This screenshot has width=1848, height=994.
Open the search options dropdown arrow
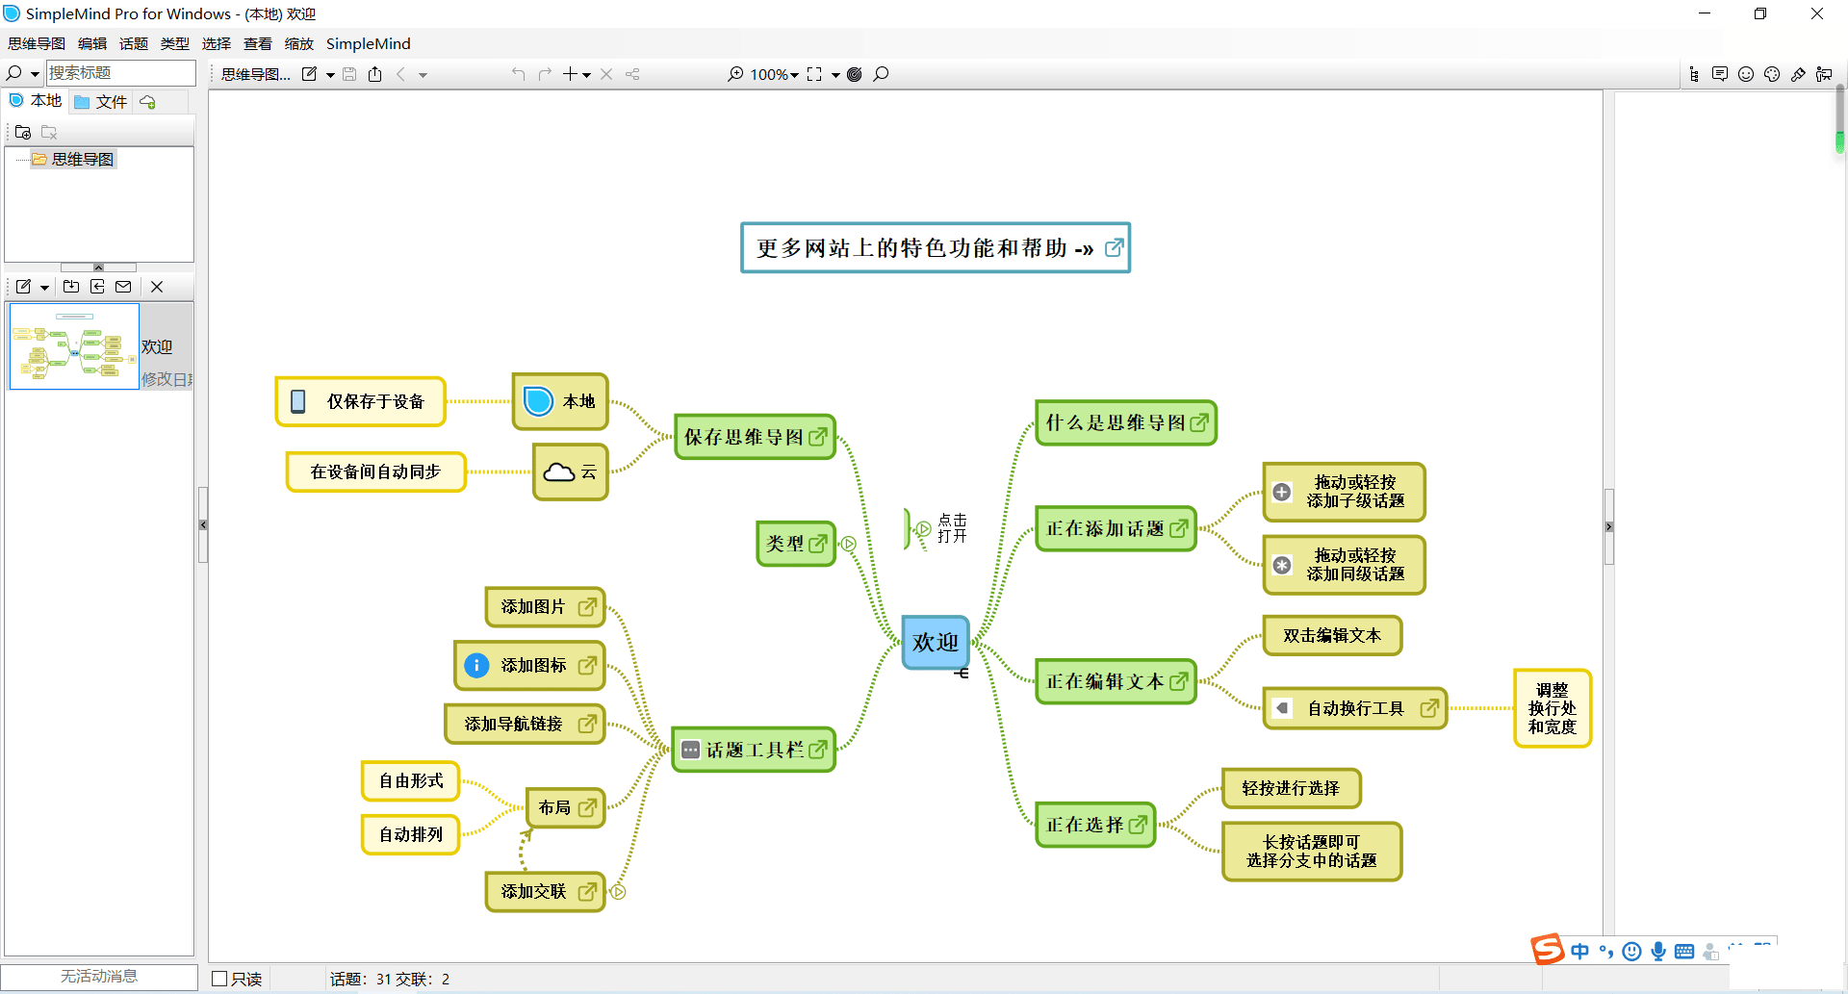[x=35, y=74]
